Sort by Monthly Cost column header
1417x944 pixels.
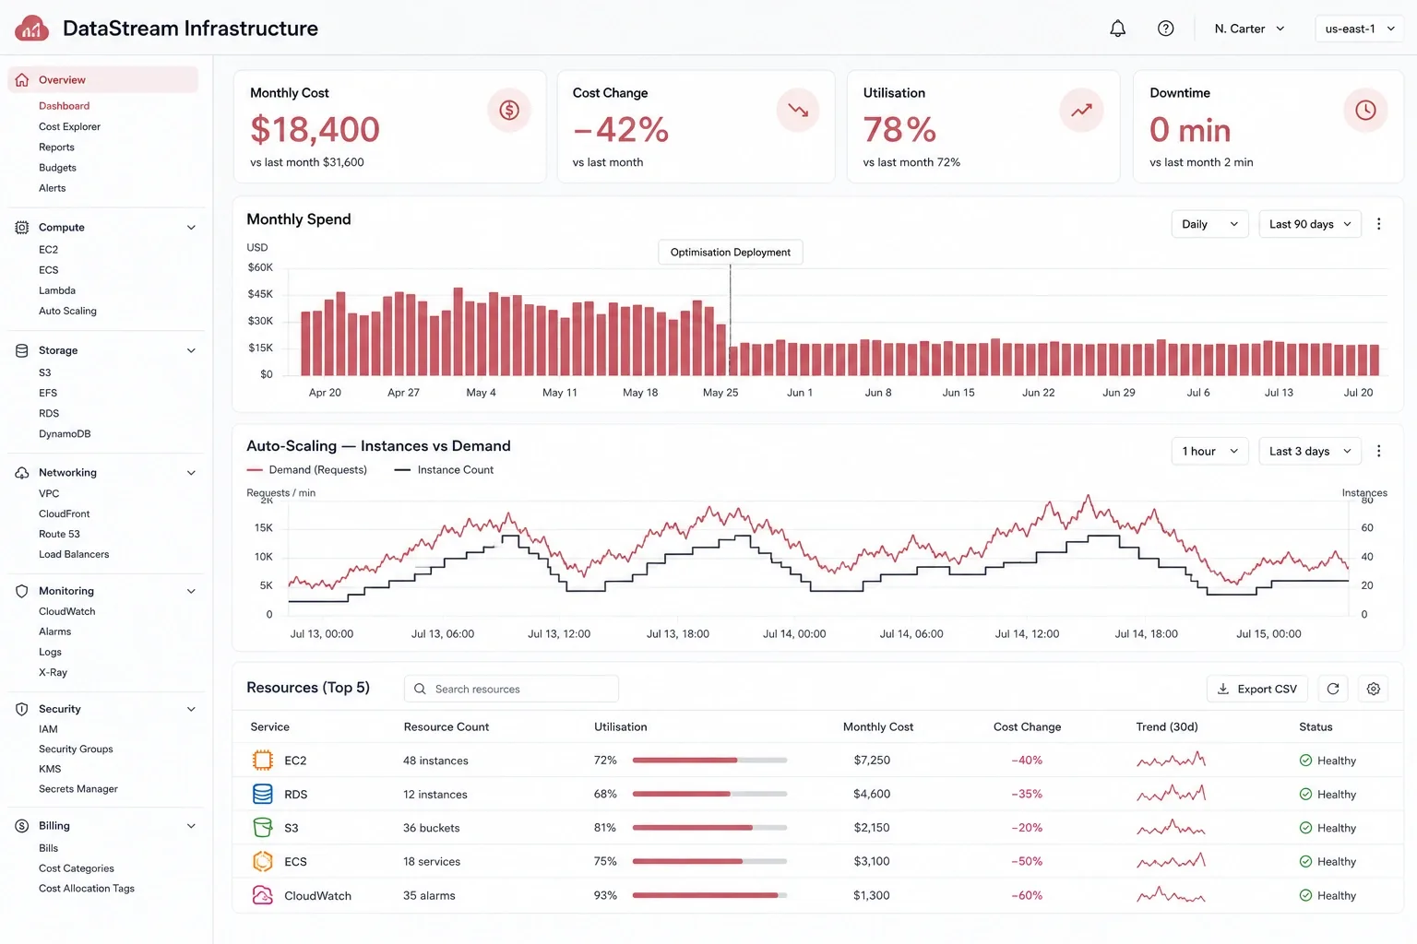click(x=878, y=726)
